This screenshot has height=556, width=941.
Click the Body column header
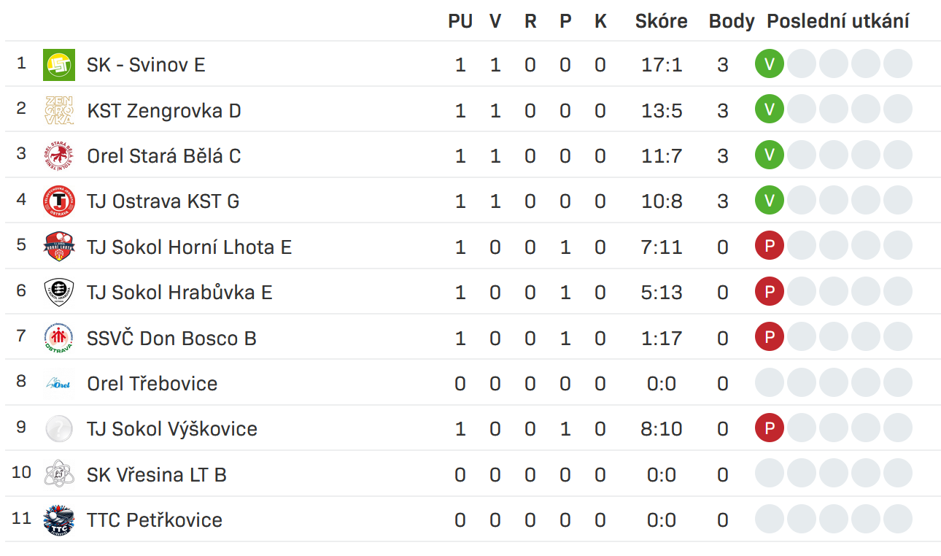731,21
